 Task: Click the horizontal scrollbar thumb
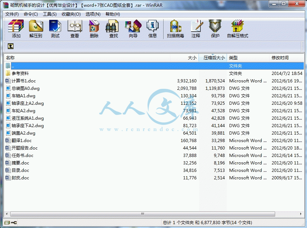[x=143, y=214]
